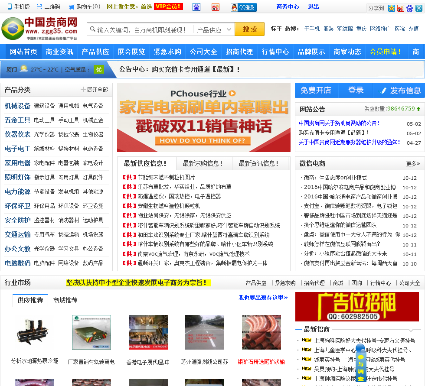Share to Tencent Weibo icon at right

pos(419,8)
